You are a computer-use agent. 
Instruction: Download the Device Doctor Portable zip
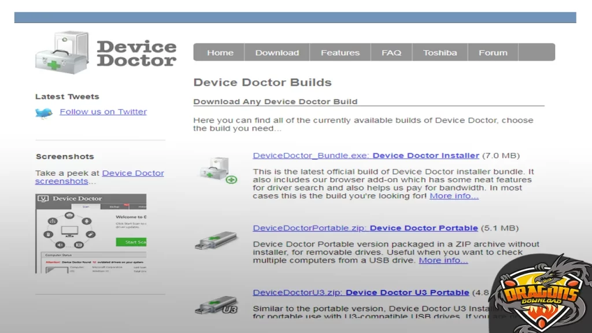point(364,228)
